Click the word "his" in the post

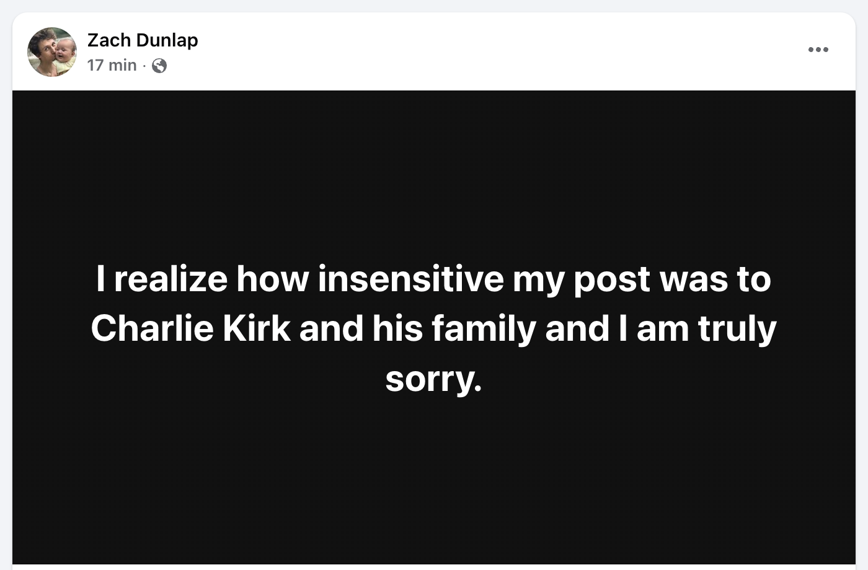coord(397,328)
